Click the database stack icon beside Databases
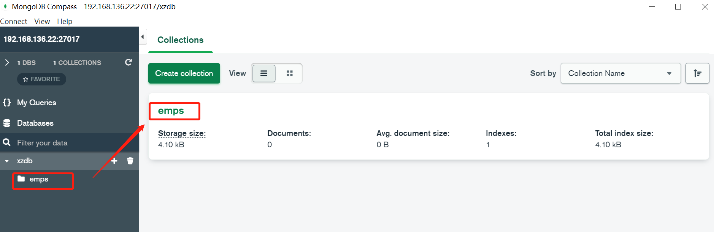Image resolution: width=714 pixels, height=232 pixels. [x=7, y=123]
